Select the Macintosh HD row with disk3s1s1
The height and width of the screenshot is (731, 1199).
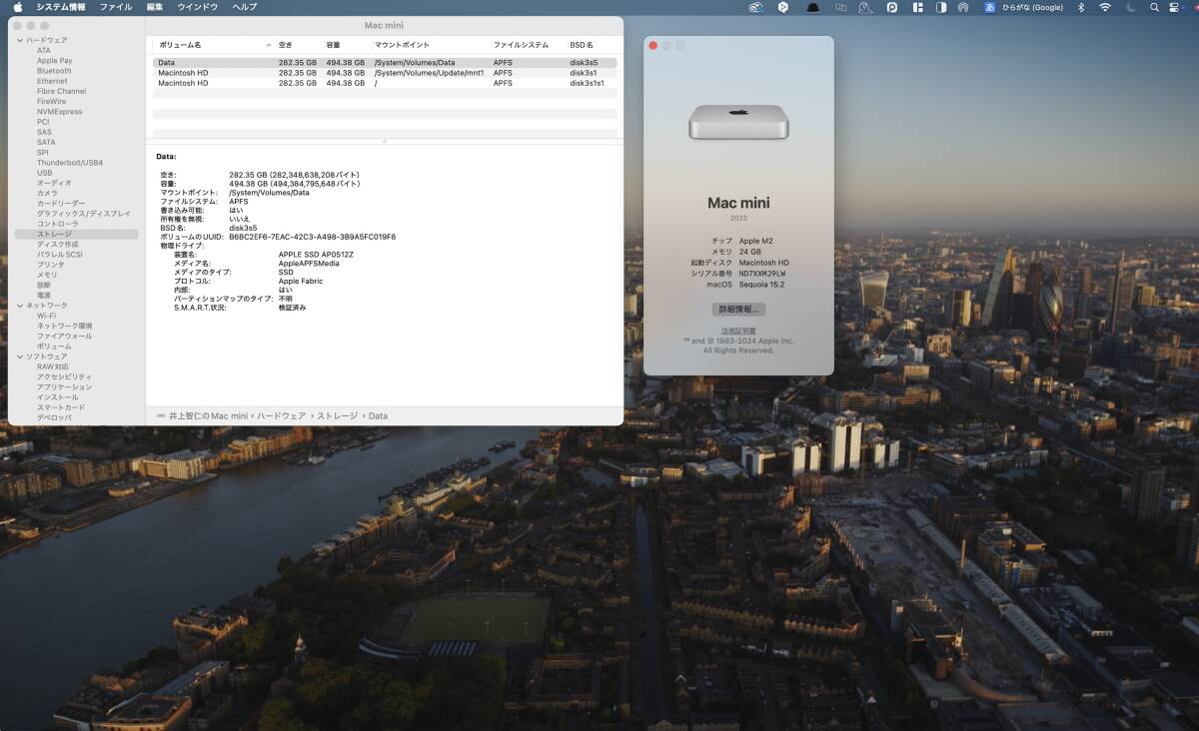click(385, 83)
